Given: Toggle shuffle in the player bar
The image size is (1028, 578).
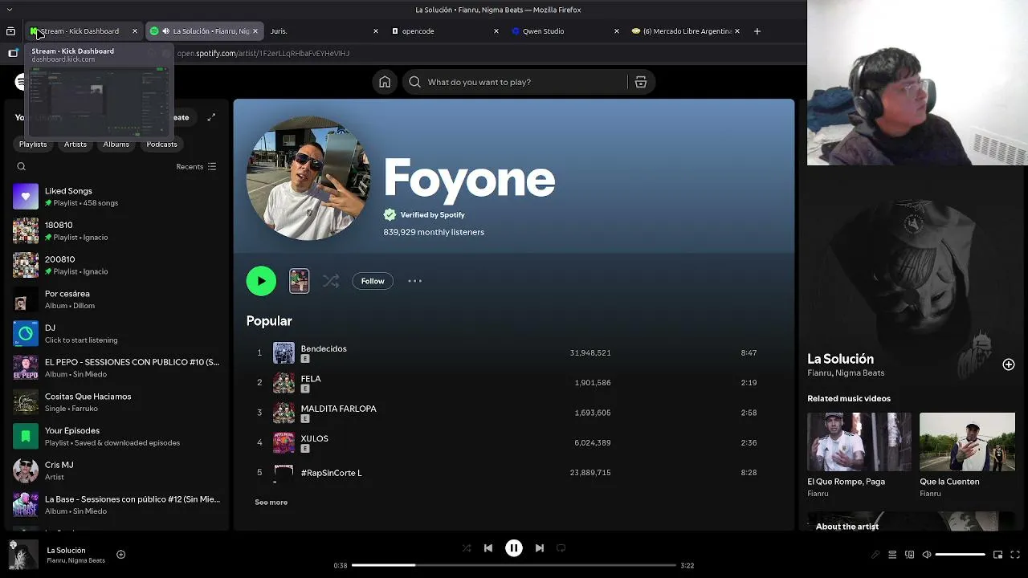Looking at the screenshot, I should click(467, 548).
